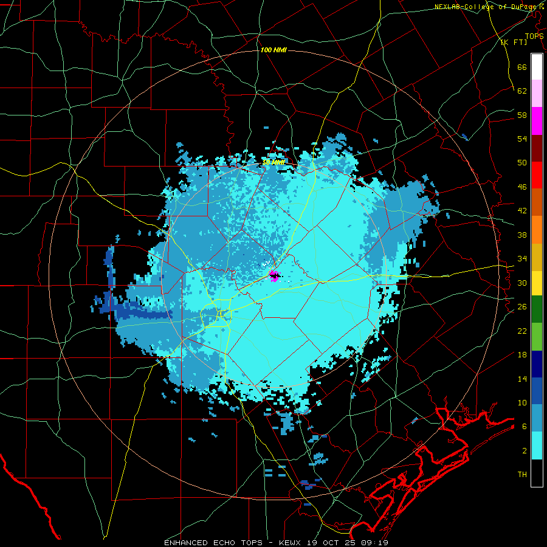The height and width of the screenshot is (547, 547).
Task: Click the K FT units label
Action: 514,42
